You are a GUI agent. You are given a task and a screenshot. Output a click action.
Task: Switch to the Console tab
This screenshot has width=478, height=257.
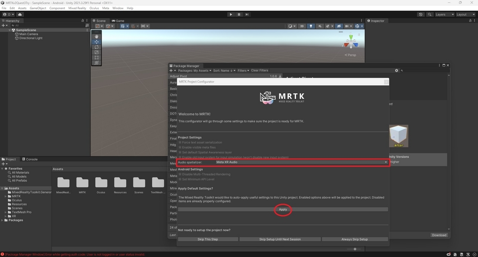point(30,159)
